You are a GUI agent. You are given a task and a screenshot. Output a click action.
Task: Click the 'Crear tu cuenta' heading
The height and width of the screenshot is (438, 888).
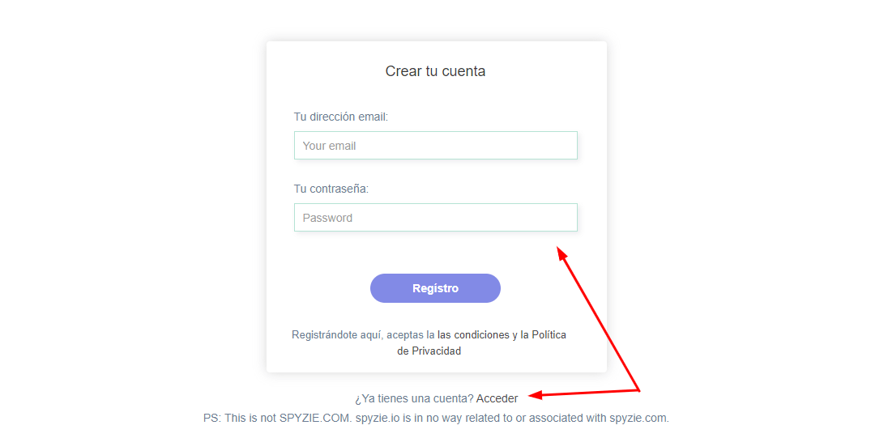pos(435,71)
